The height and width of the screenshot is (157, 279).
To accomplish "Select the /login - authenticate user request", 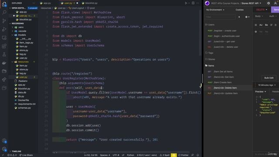I will (227, 36).
